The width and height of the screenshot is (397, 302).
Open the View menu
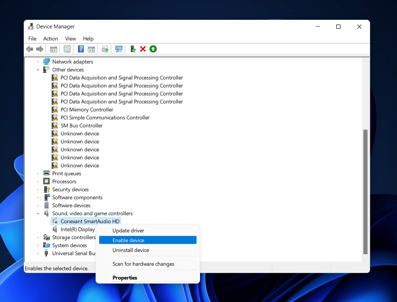pyautogui.click(x=70, y=39)
